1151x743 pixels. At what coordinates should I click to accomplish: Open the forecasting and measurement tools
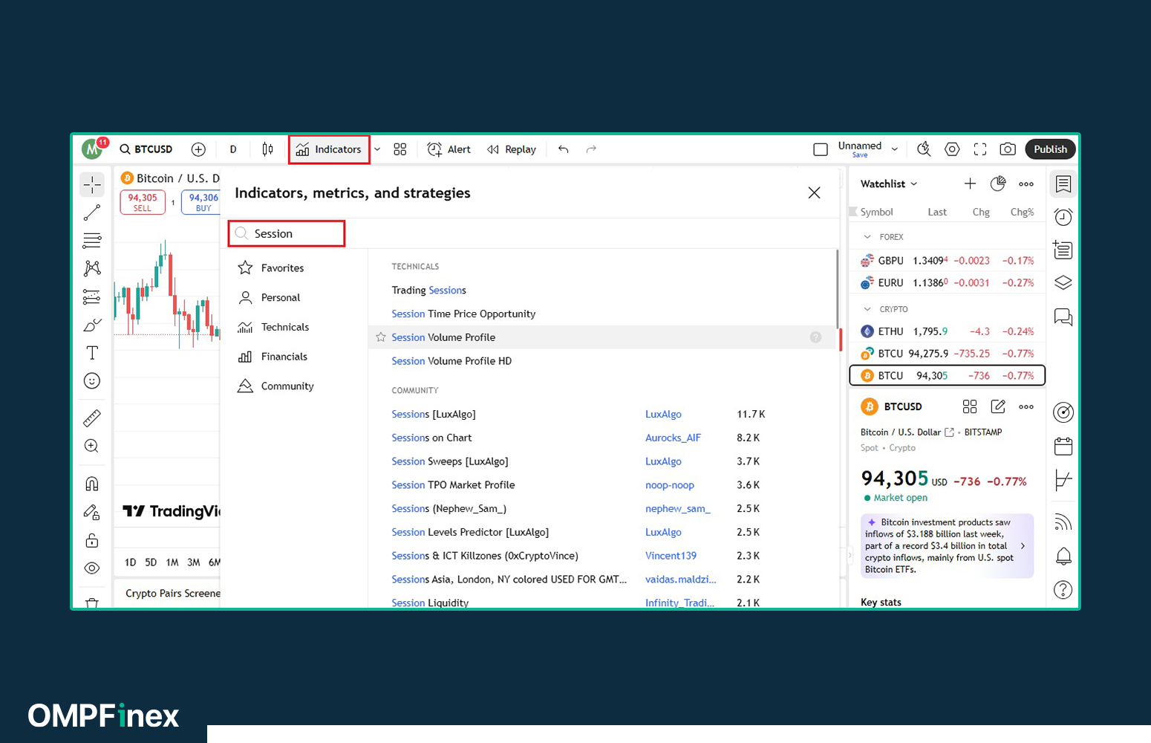coord(92,297)
